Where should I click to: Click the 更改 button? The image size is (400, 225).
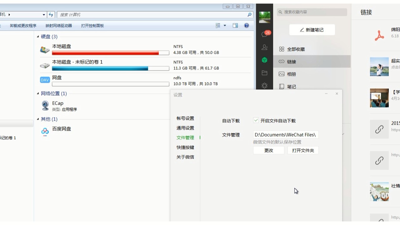[x=269, y=150]
